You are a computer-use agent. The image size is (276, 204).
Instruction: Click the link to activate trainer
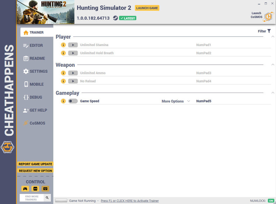130,201
